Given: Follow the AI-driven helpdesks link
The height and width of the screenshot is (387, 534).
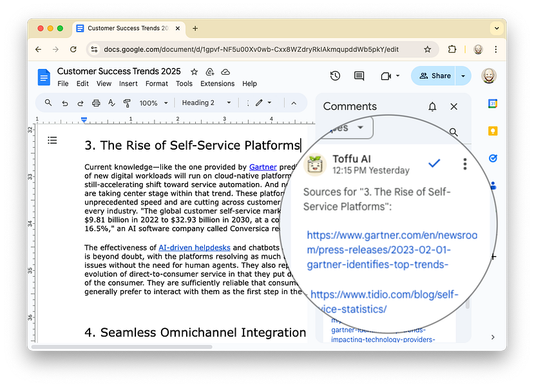Looking at the screenshot, I should click(x=195, y=248).
